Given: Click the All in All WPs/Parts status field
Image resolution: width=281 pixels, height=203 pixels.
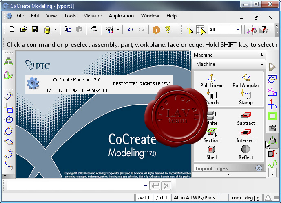Looking at the screenshot, I should (x=195, y=198).
